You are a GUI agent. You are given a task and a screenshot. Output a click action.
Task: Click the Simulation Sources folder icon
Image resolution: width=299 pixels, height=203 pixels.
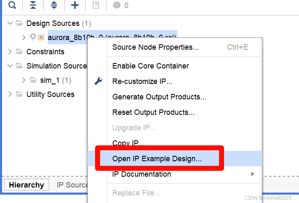[19, 66]
